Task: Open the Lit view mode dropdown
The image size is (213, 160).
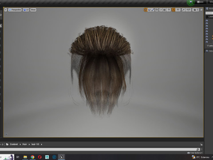Action: point(26,10)
